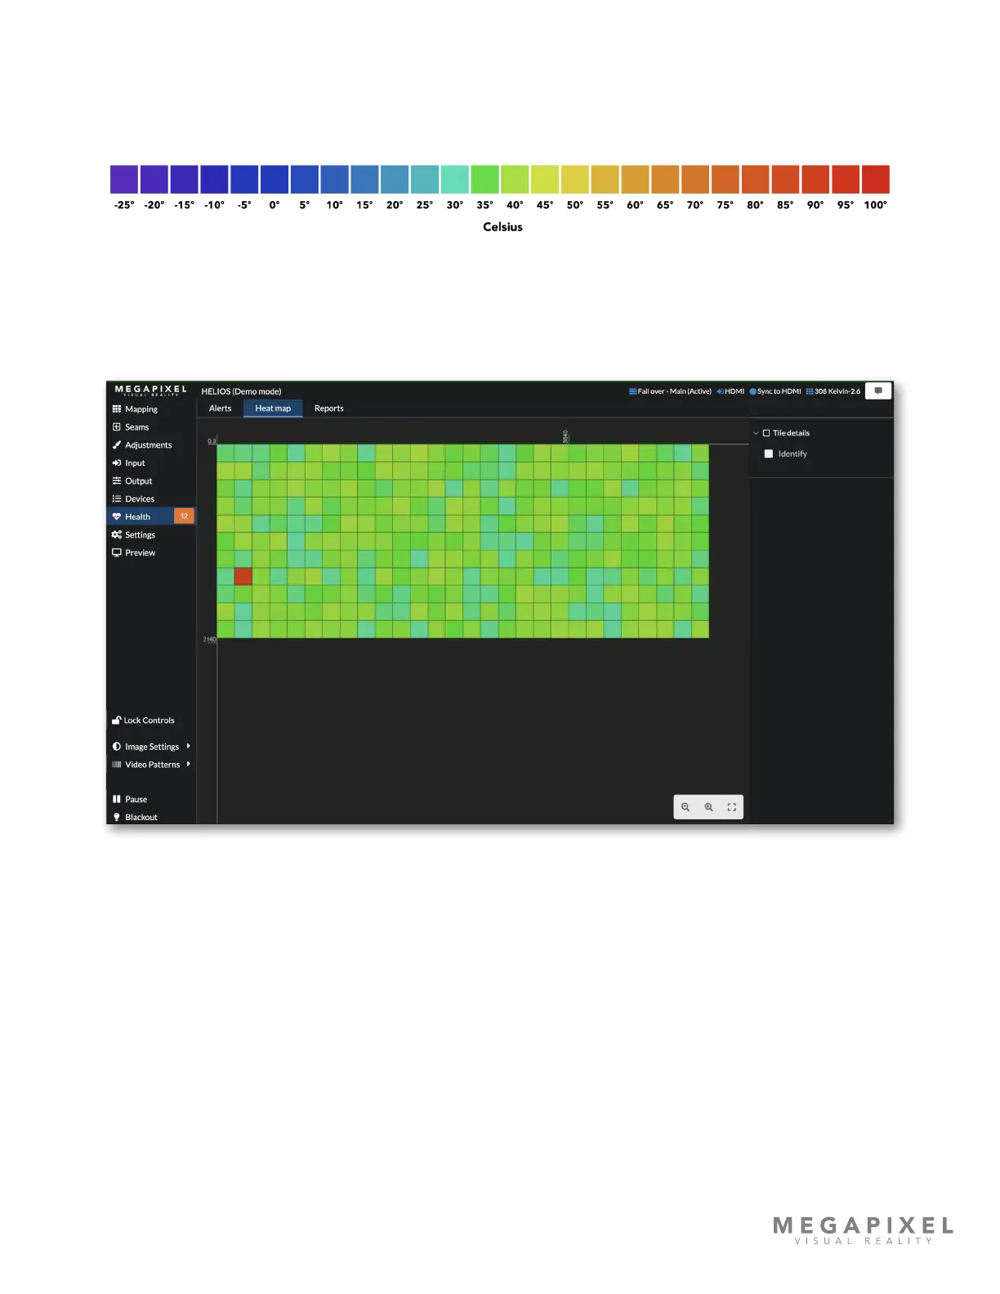Click the 3840 ruler label
This screenshot has height=1294, width=1000.
565,437
